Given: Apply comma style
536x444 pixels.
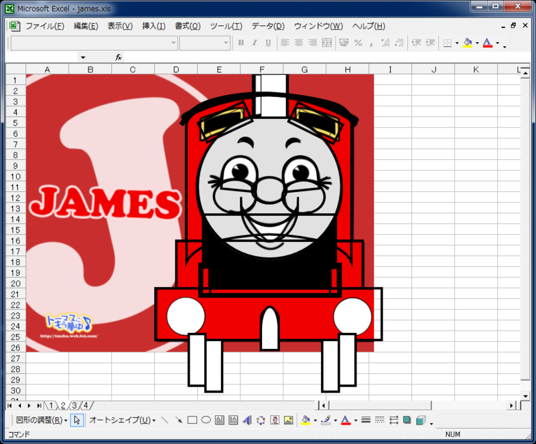Looking at the screenshot, I should click(x=371, y=43).
